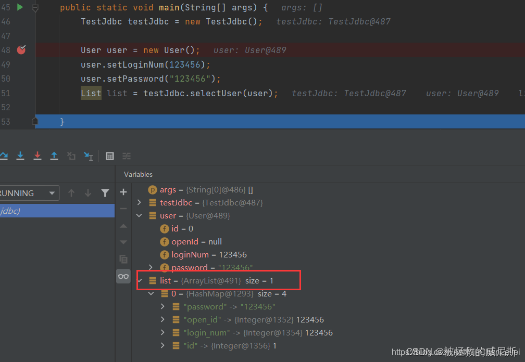Click the next frame down arrow
Viewport: 525px width, 362px height.
pyautogui.click(x=88, y=193)
